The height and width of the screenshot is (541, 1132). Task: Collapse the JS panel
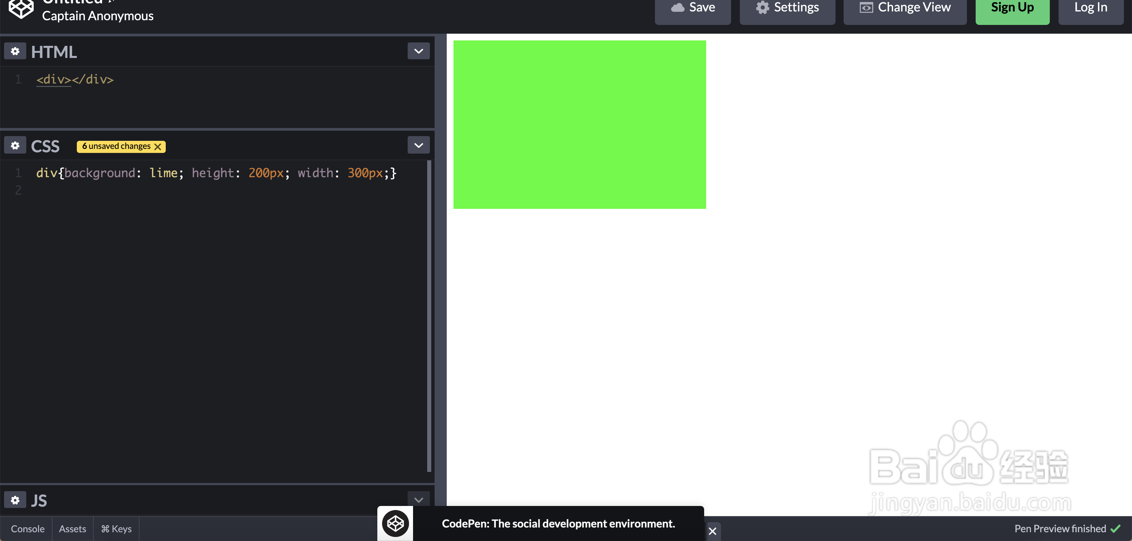419,499
